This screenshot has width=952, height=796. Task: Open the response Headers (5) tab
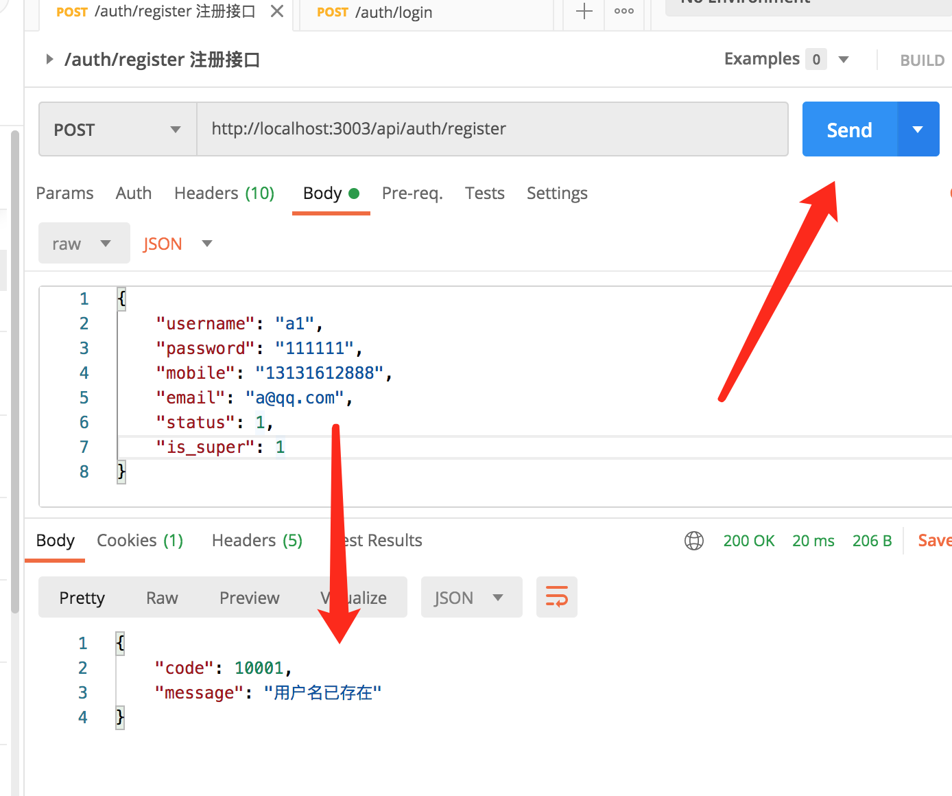(257, 541)
